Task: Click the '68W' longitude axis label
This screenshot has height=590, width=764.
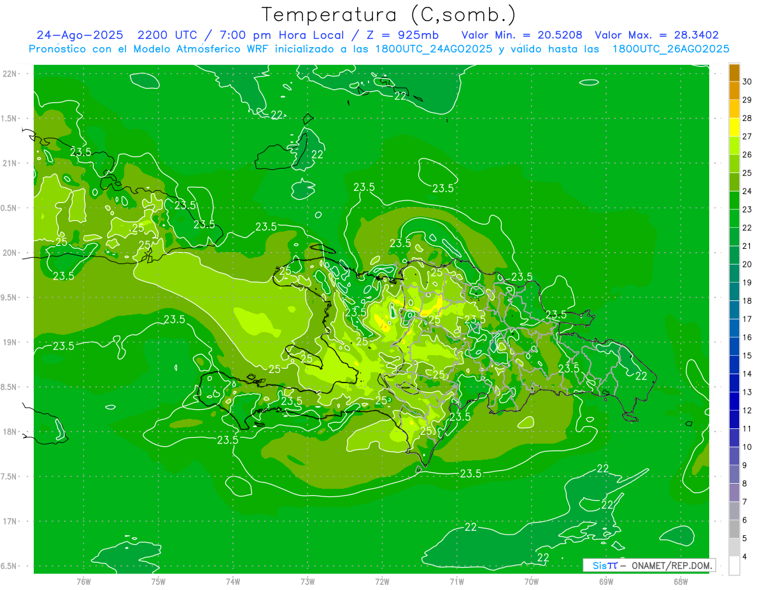Action: point(681,582)
